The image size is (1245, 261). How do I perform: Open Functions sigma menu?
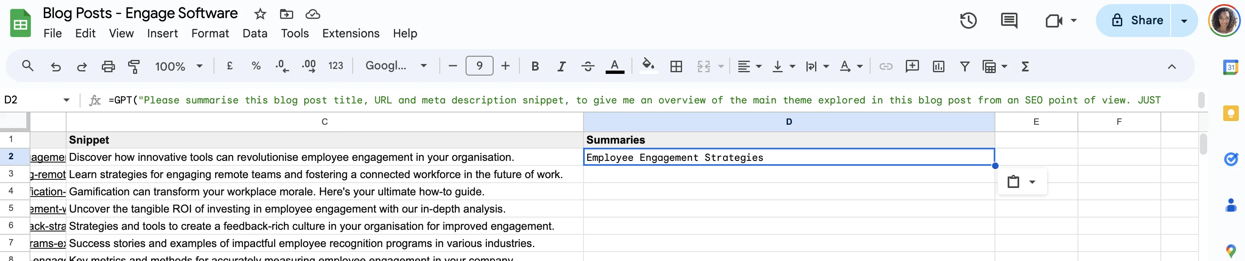coord(1025,66)
